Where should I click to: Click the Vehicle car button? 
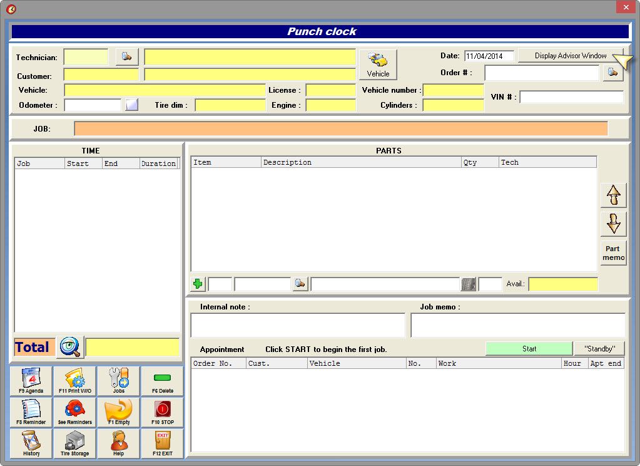[x=378, y=65]
